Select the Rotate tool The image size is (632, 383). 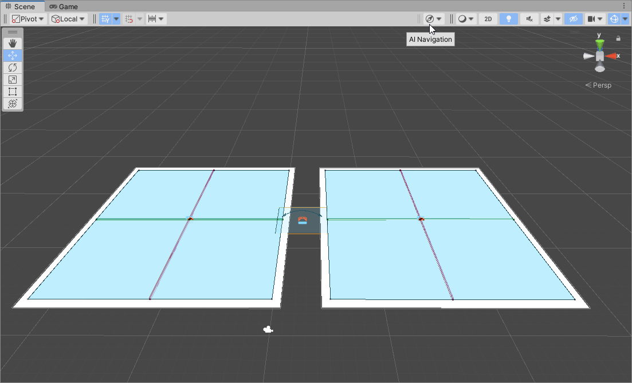13,68
